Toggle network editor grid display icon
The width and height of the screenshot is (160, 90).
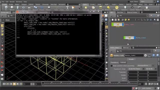pyautogui.click(x=151, y=20)
